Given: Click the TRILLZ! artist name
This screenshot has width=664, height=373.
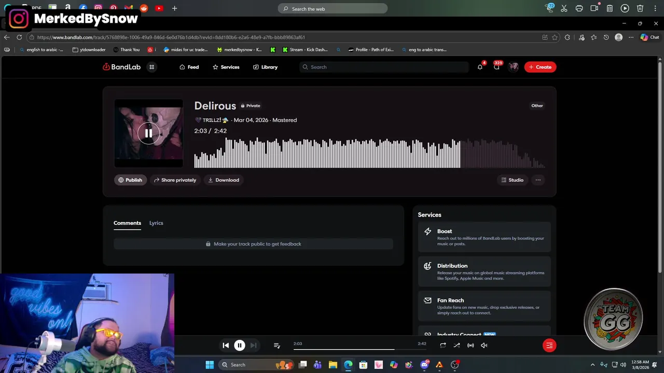Looking at the screenshot, I should pyautogui.click(x=212, y=120).
